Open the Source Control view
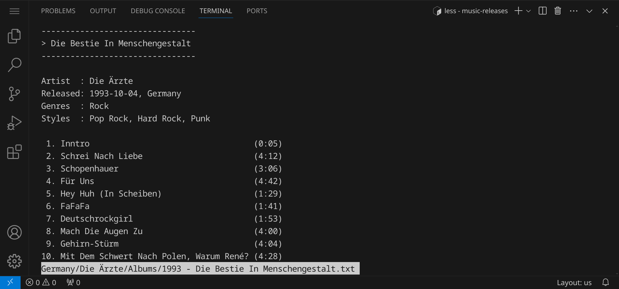The image size is (619, 289). (14, 94)
